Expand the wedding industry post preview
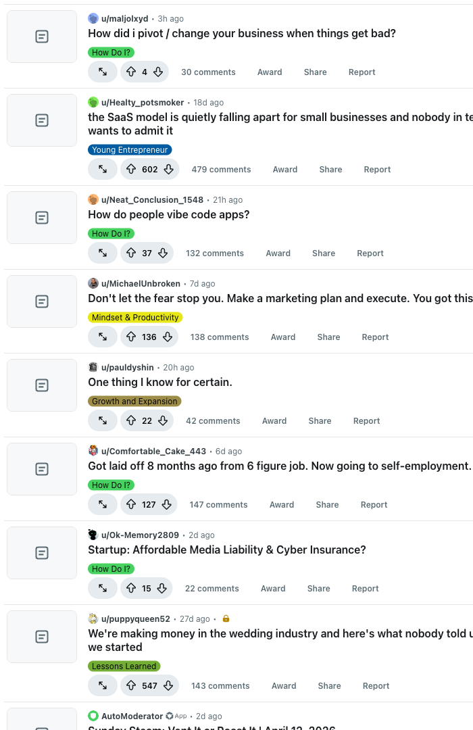473x730 pixels. point(102,685)
